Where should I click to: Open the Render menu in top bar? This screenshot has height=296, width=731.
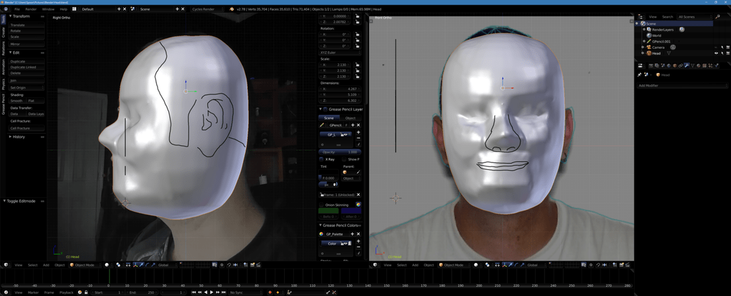[x=31, y=9]
